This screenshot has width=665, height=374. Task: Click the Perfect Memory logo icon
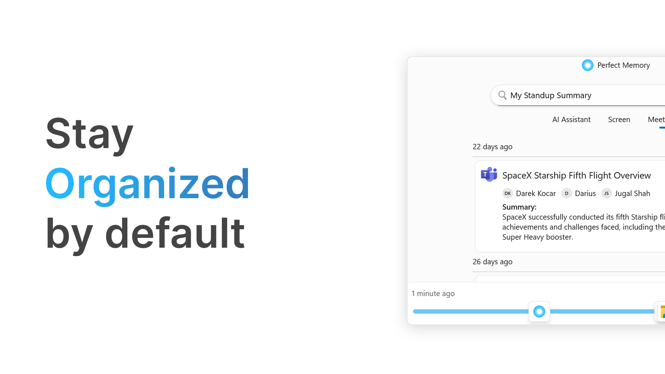(x=587, y=65)
